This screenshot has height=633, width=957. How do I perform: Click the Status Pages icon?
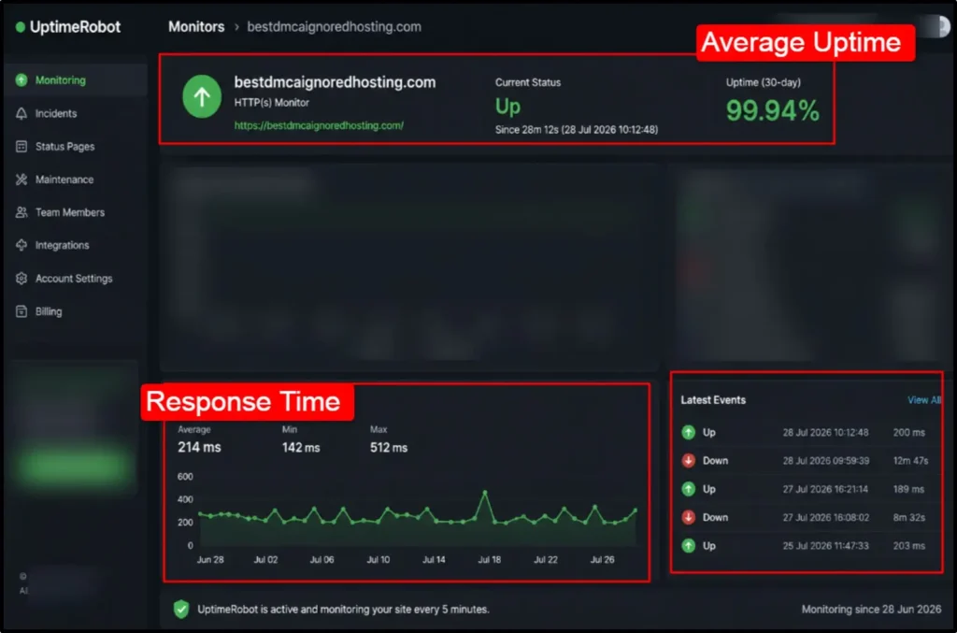(x=21, y=147)
